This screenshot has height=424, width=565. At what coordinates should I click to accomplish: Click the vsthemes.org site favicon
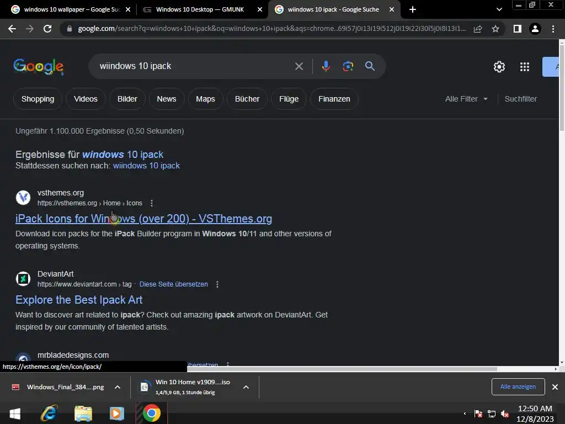tap(23, 198)
